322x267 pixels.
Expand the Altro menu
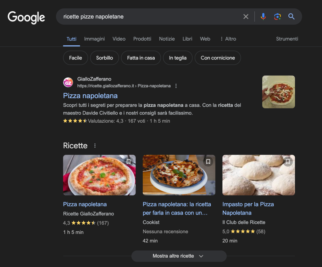tap(228, 39)
